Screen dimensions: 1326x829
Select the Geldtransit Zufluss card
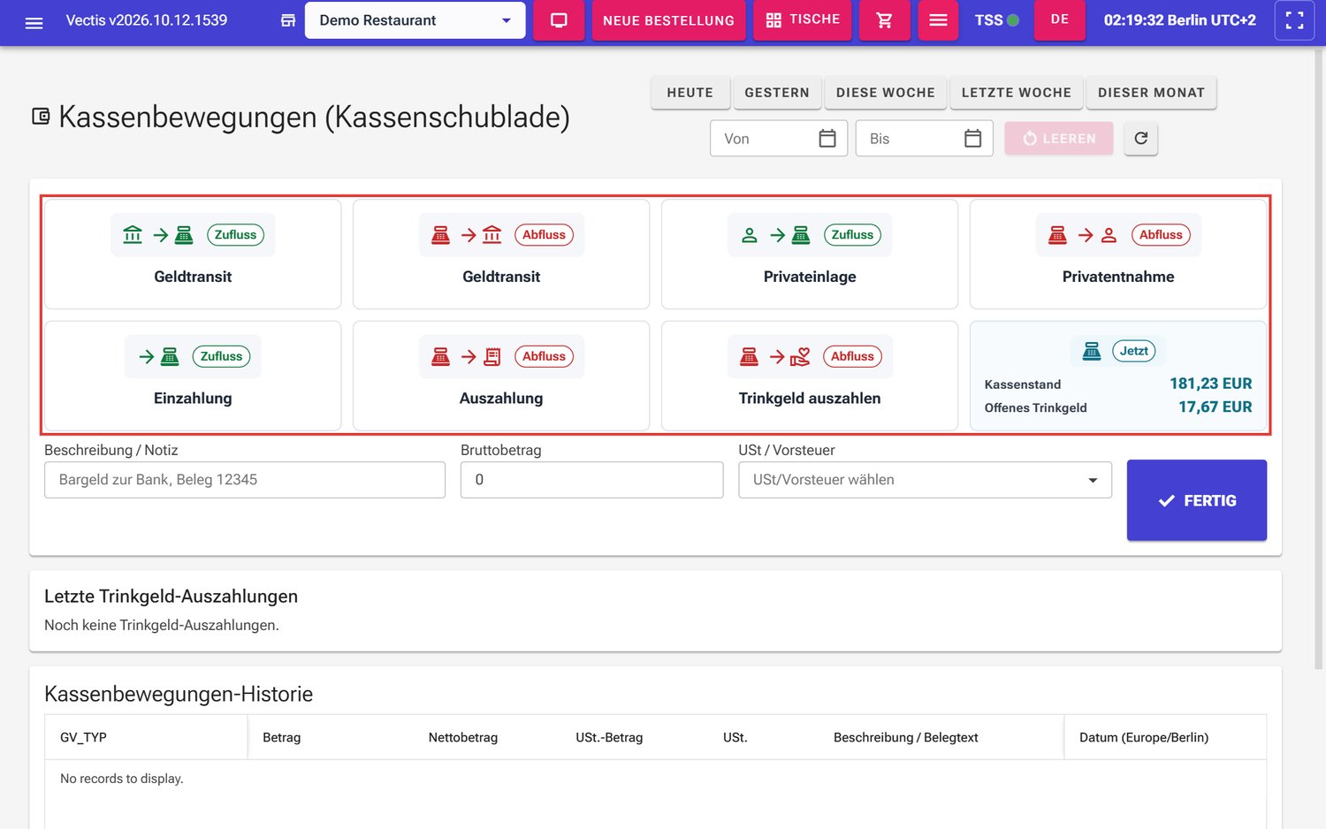(x=193, y=255)
